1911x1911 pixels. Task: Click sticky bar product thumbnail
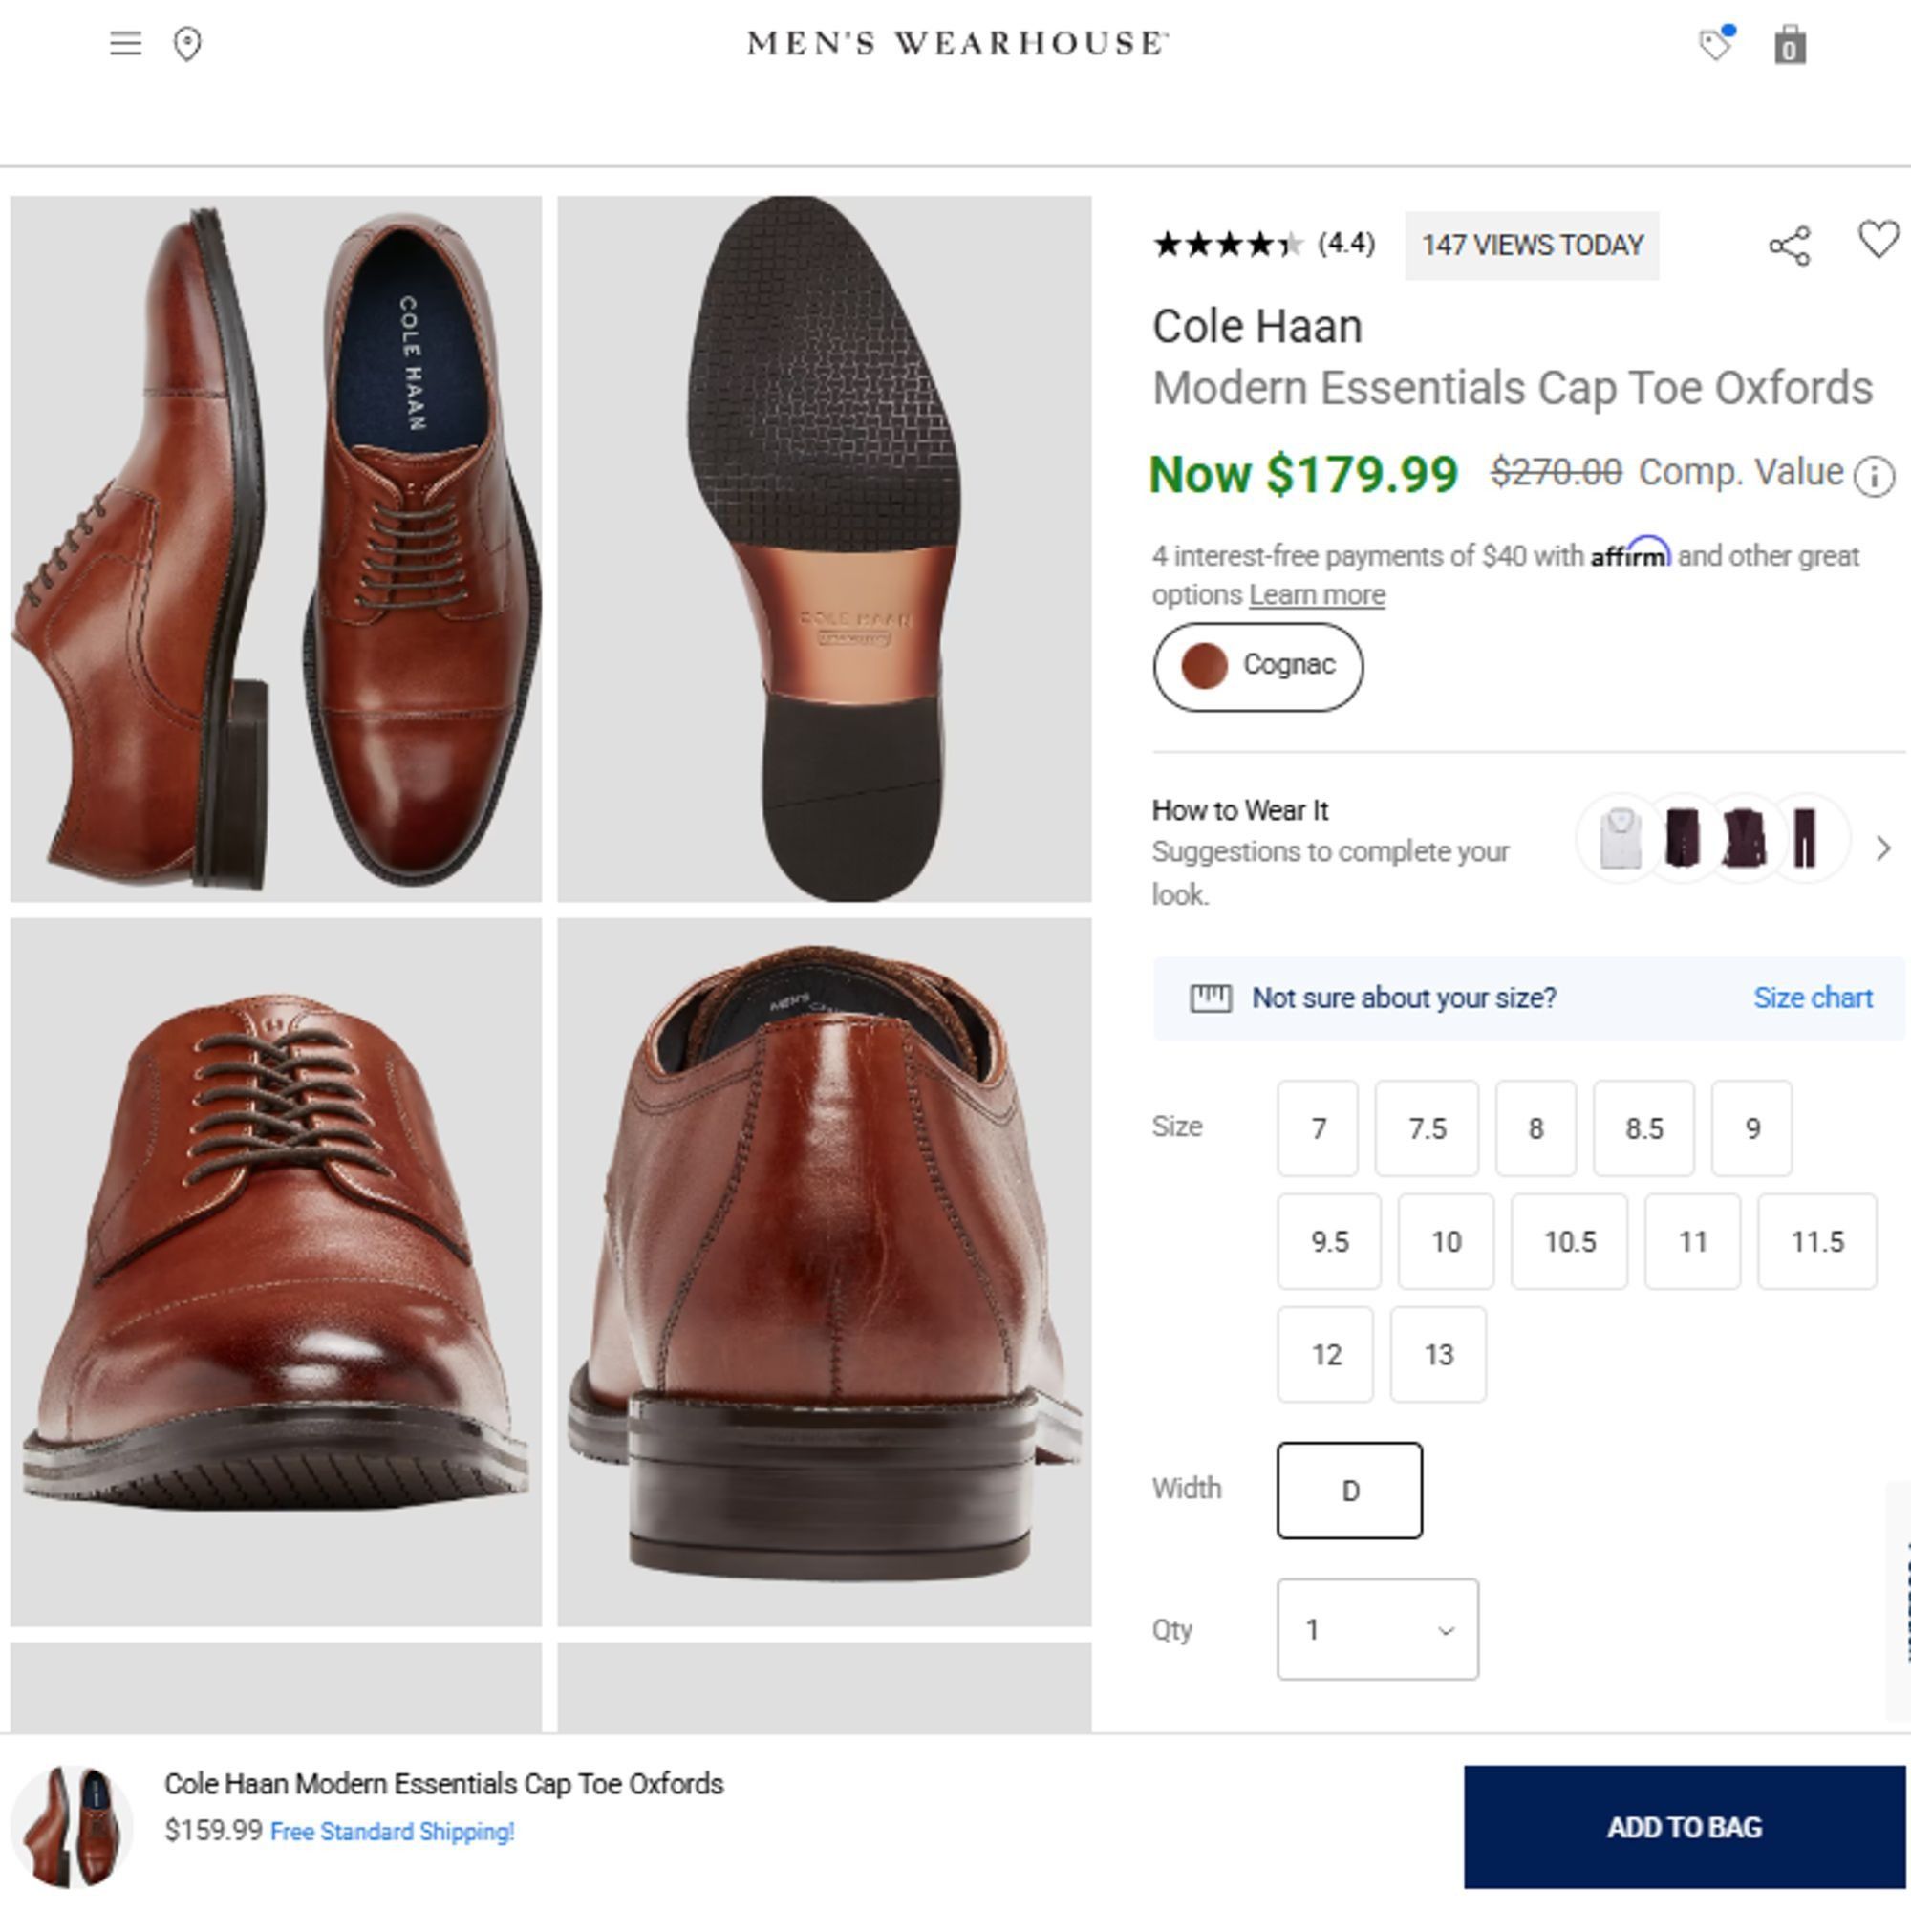tap(72, 1826)
